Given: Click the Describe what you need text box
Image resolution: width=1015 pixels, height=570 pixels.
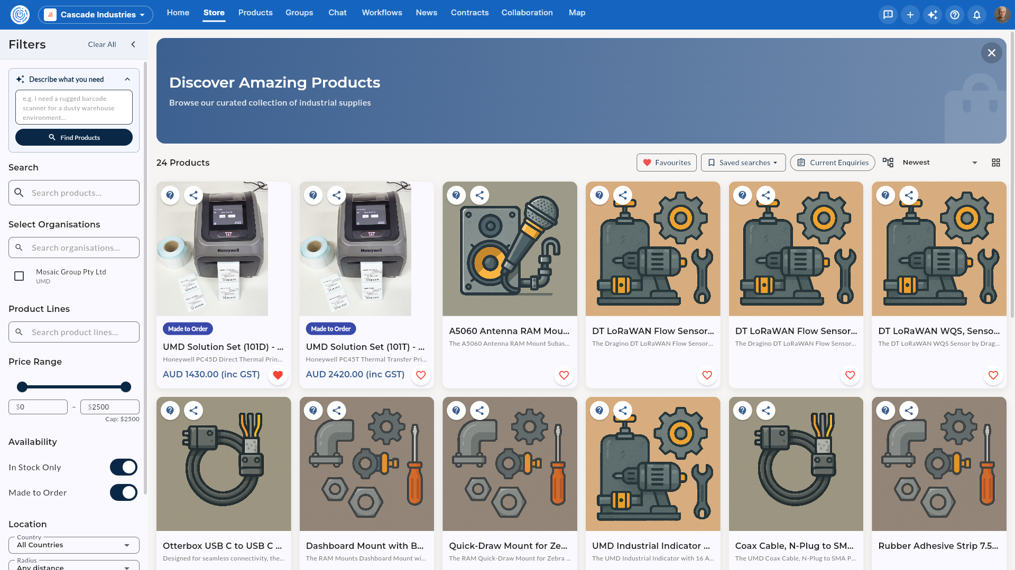Looking at the screenshot, I should click(x=74, y=107).
